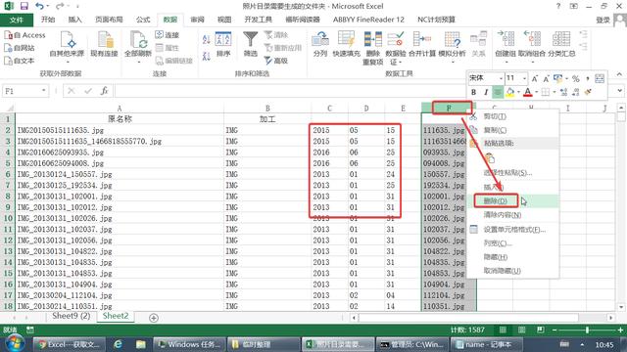Expand the formula bar
Screen dimensions: 627x352
[x=619, y=91]
